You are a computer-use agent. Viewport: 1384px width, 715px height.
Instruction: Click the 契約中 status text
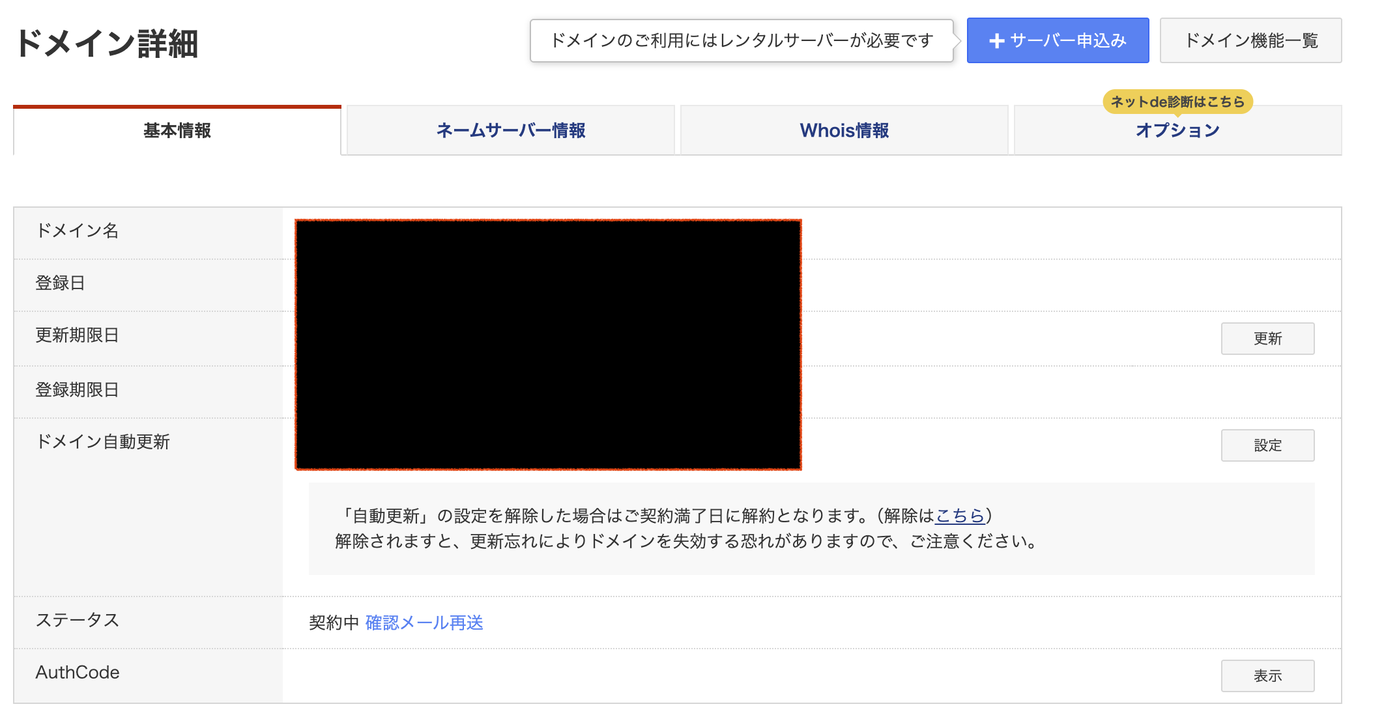(334, 623)
